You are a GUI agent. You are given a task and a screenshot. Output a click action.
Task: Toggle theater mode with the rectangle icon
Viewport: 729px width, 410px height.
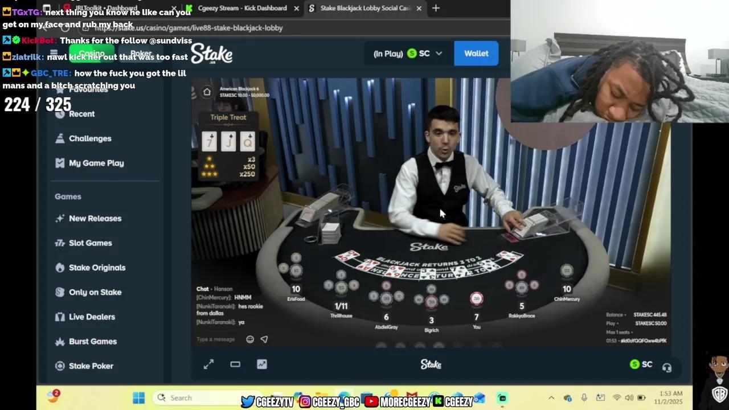[235, 364]
